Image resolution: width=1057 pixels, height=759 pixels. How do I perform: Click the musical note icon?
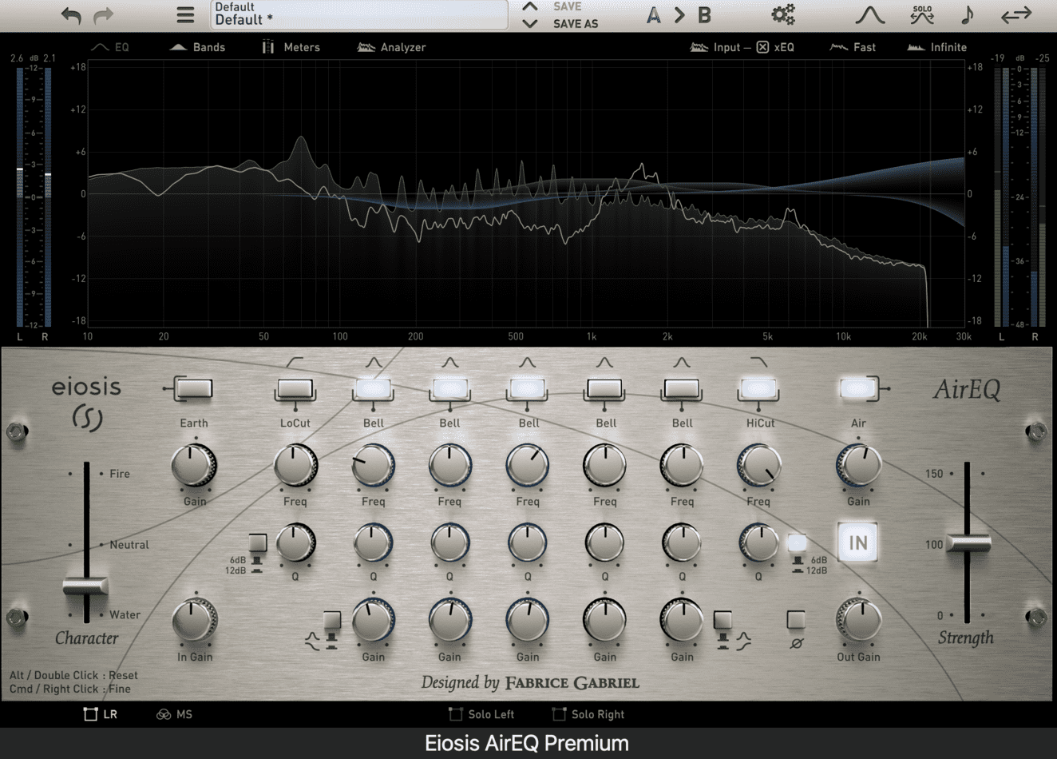point(967,14)
